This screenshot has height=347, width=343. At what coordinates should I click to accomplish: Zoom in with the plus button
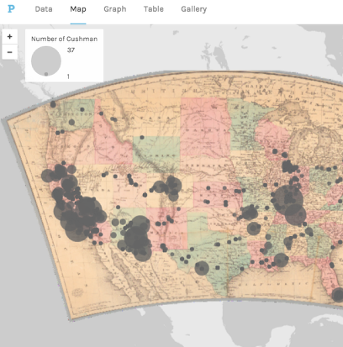click(x=10, y=36)
